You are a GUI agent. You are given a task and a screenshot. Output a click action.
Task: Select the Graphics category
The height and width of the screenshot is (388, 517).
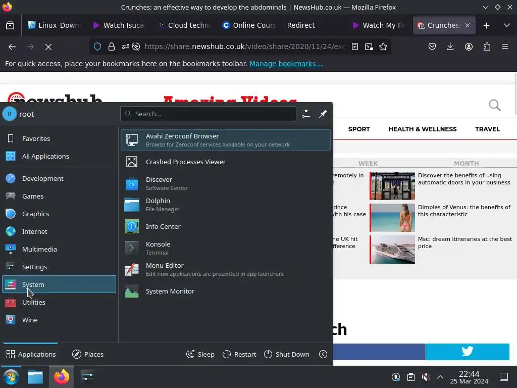59,214
